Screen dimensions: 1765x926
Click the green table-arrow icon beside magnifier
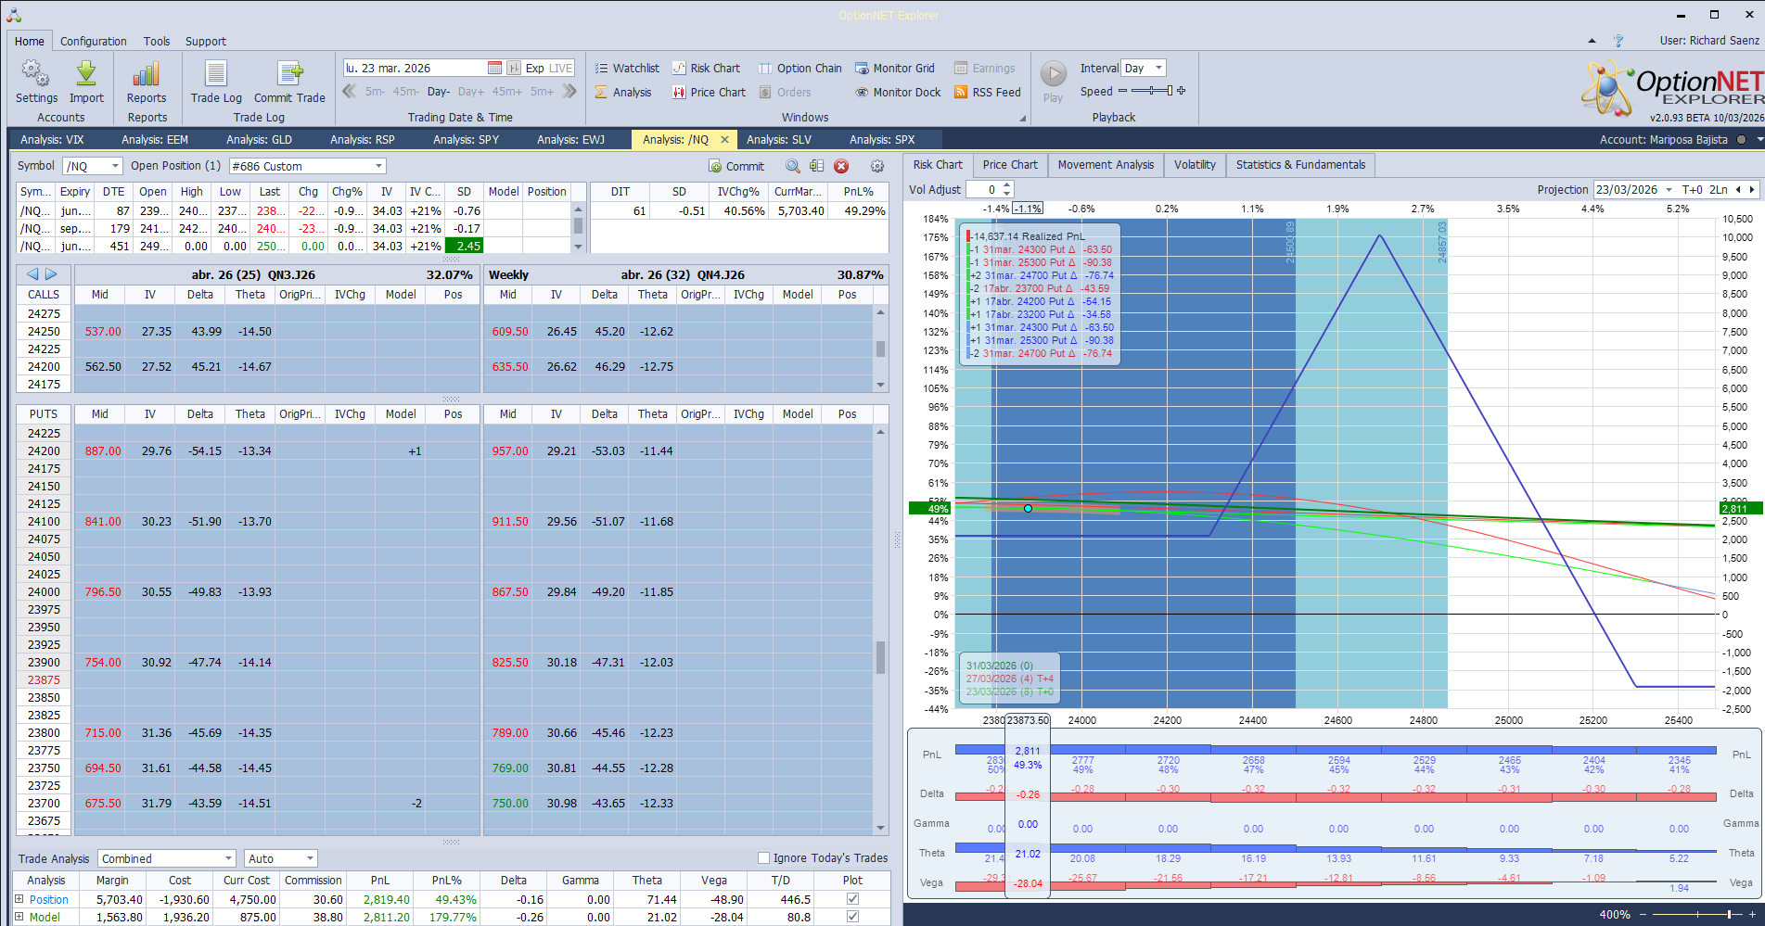(x=816, y=166)
